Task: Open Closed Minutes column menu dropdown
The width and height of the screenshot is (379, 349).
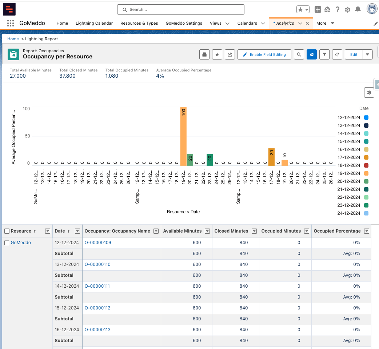Action: pyautogui.click(x=254, y=231)
